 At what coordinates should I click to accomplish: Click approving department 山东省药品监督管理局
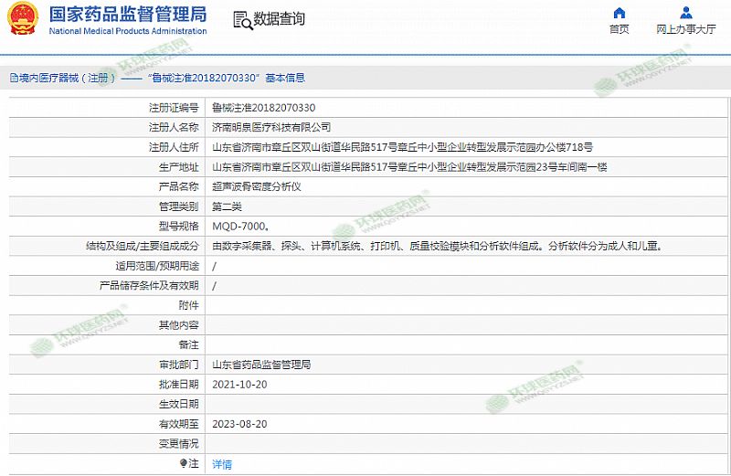point(261,365)
